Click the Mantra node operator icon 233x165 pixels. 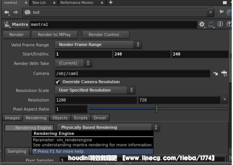(x=7, y=25)
